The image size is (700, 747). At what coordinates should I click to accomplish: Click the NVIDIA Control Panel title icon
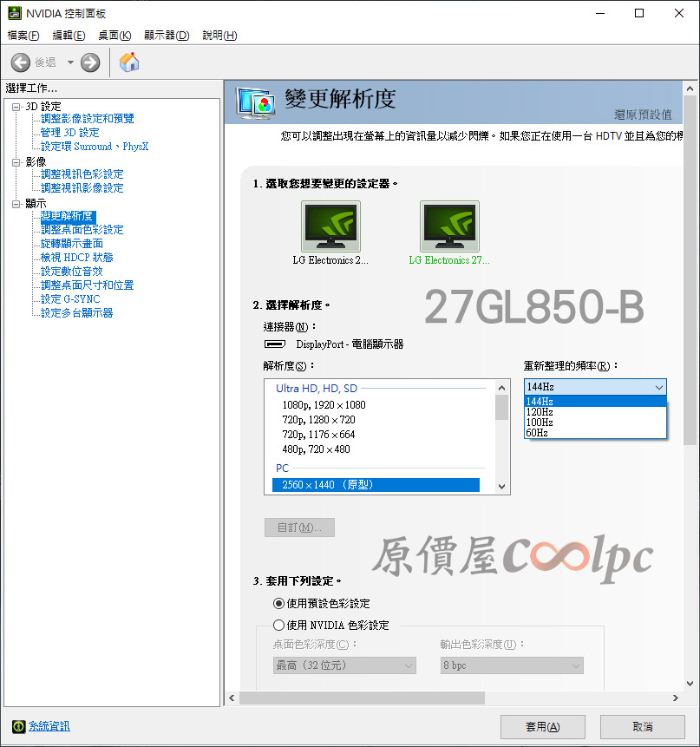16,14
